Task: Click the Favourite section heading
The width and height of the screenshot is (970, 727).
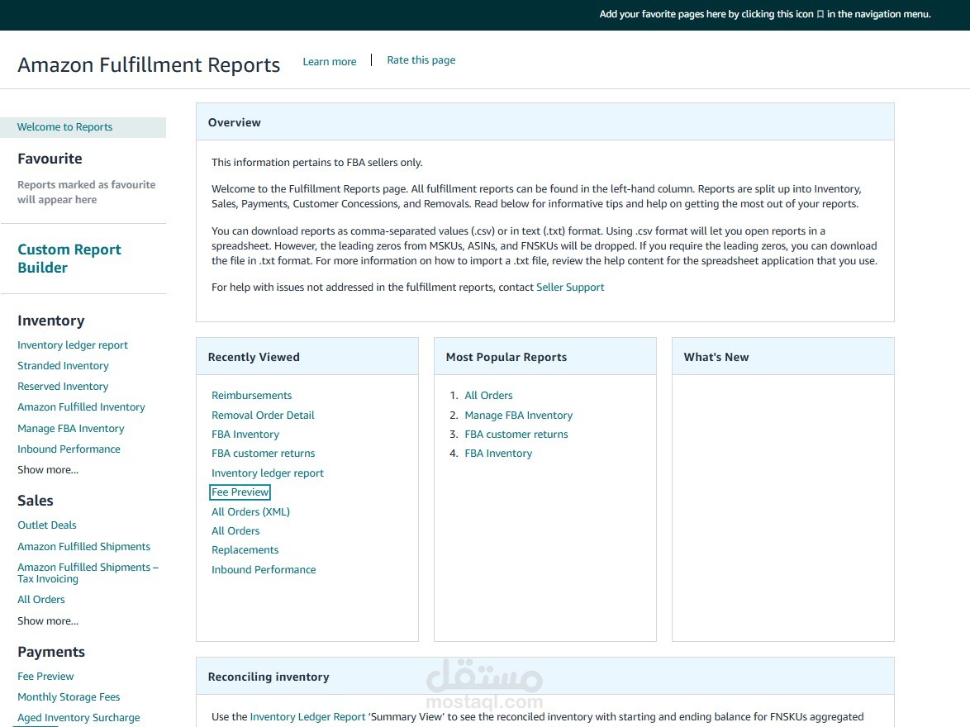Action: click(50, 159)
